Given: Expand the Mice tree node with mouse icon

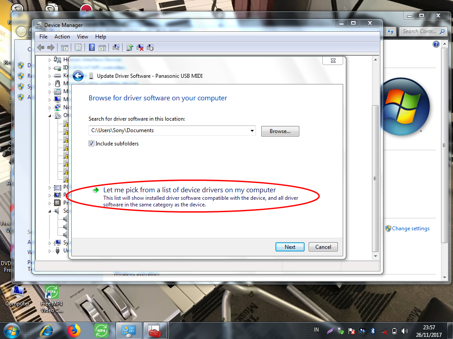Looking at the screenshot, I should pos(50,84).
